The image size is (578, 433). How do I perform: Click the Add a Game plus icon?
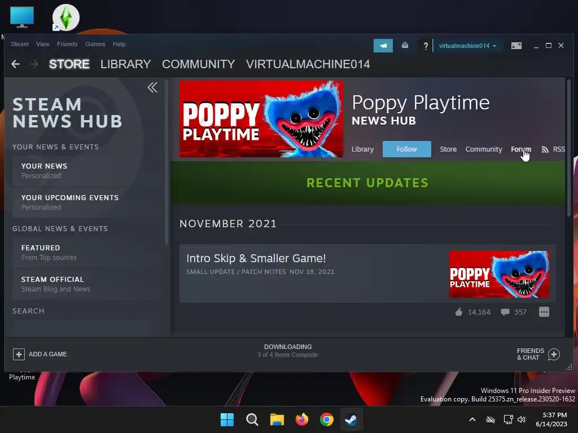19,354
